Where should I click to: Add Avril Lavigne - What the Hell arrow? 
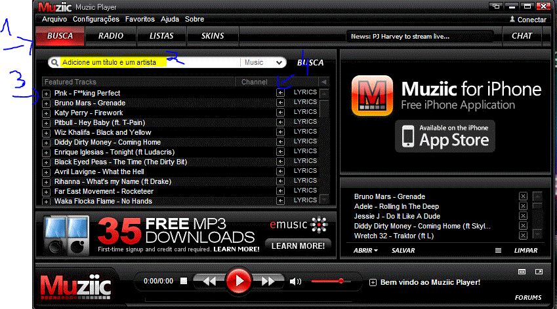tap(281, 171)
